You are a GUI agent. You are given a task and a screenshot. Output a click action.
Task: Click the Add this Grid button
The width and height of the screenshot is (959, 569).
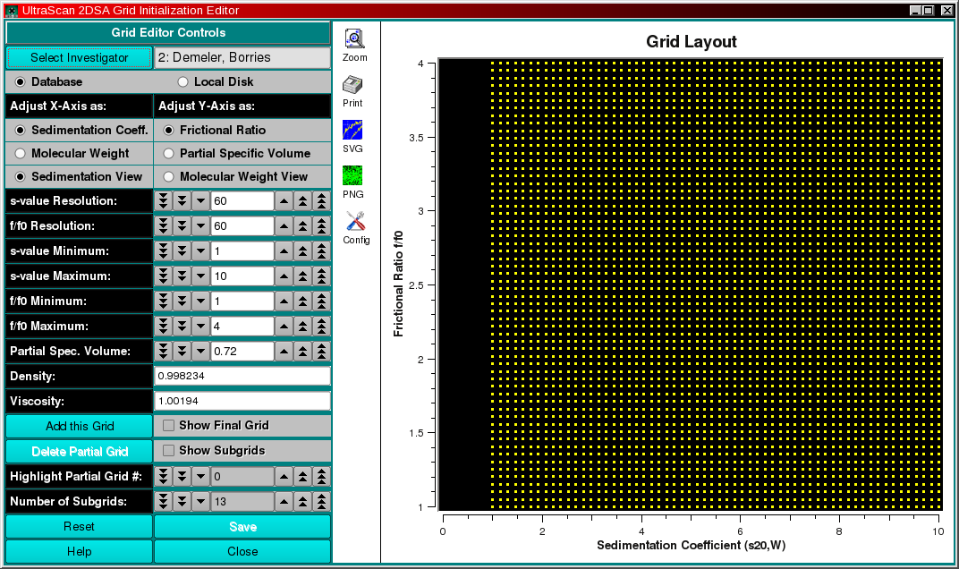[x=80, y=427]
